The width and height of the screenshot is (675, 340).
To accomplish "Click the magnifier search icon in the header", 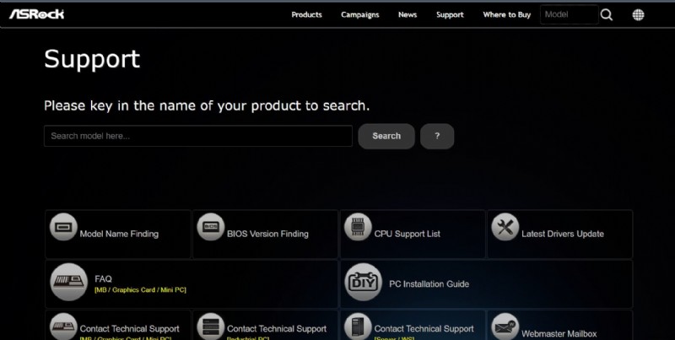I will point(606,14).
